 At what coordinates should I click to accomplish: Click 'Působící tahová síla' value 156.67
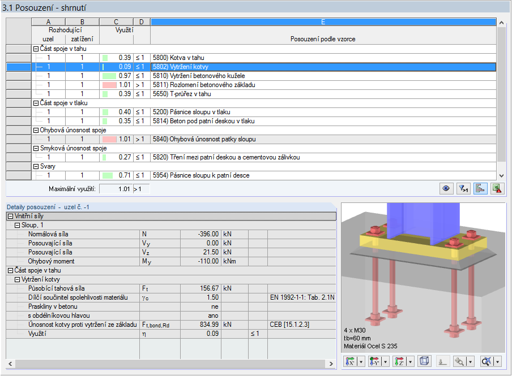[x=201, y=288]
